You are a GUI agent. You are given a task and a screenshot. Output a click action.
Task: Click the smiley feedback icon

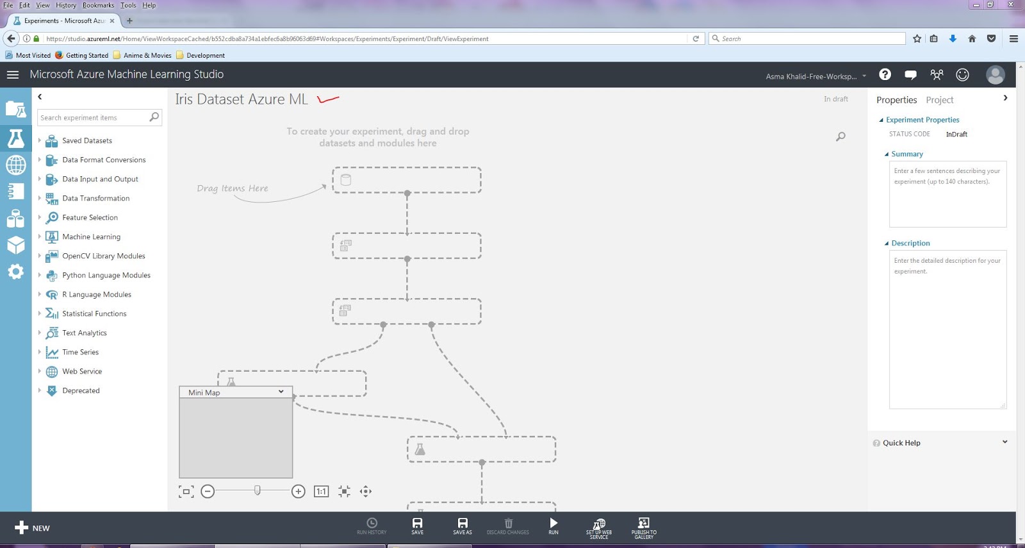(962, 74)
